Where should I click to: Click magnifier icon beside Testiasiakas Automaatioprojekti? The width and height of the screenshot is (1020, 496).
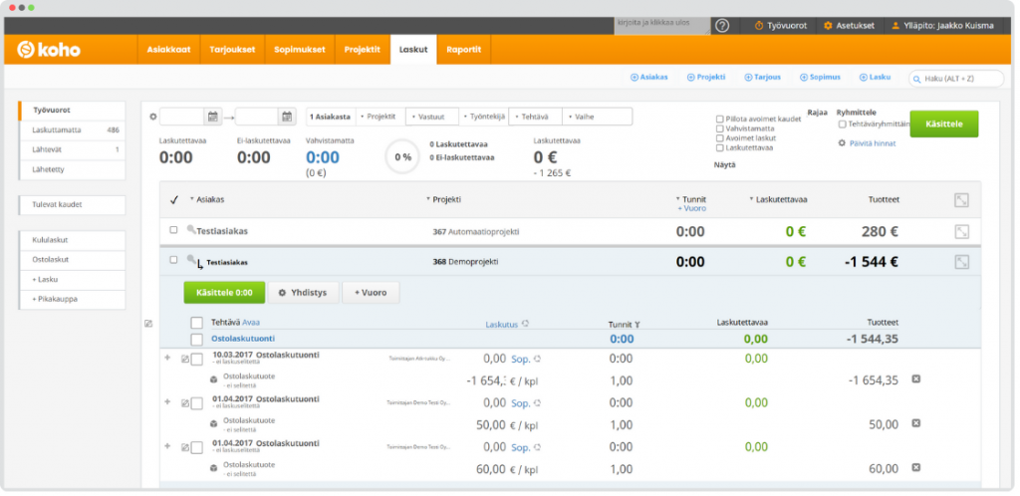pyautogui.click(x=191, y=229)
